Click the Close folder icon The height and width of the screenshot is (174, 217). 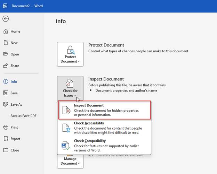[6, 150]
